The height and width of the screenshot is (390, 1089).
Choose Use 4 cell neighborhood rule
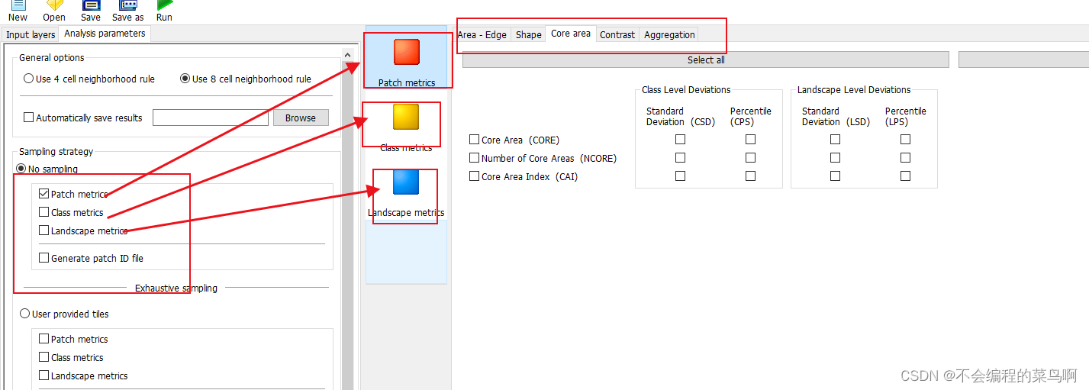[x=29, y=79]
